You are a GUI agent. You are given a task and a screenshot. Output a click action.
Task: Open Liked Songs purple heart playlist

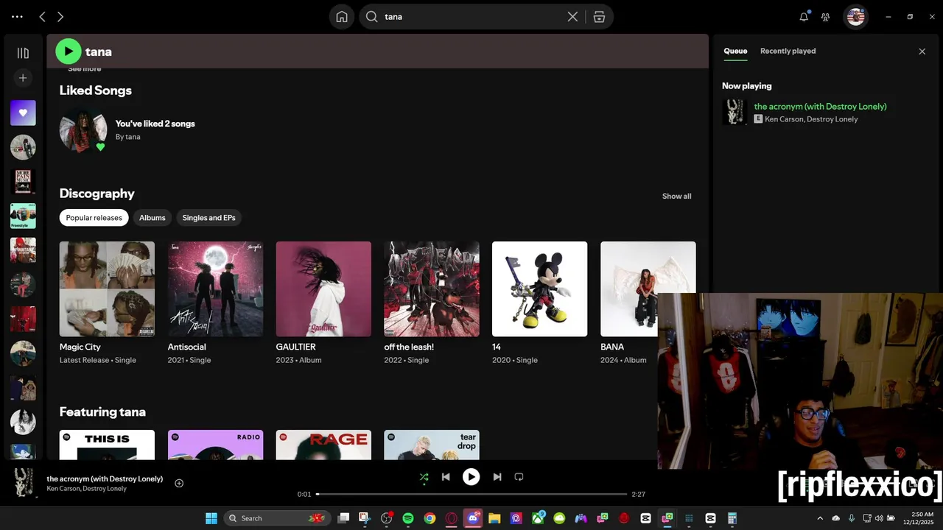[23, 113]
